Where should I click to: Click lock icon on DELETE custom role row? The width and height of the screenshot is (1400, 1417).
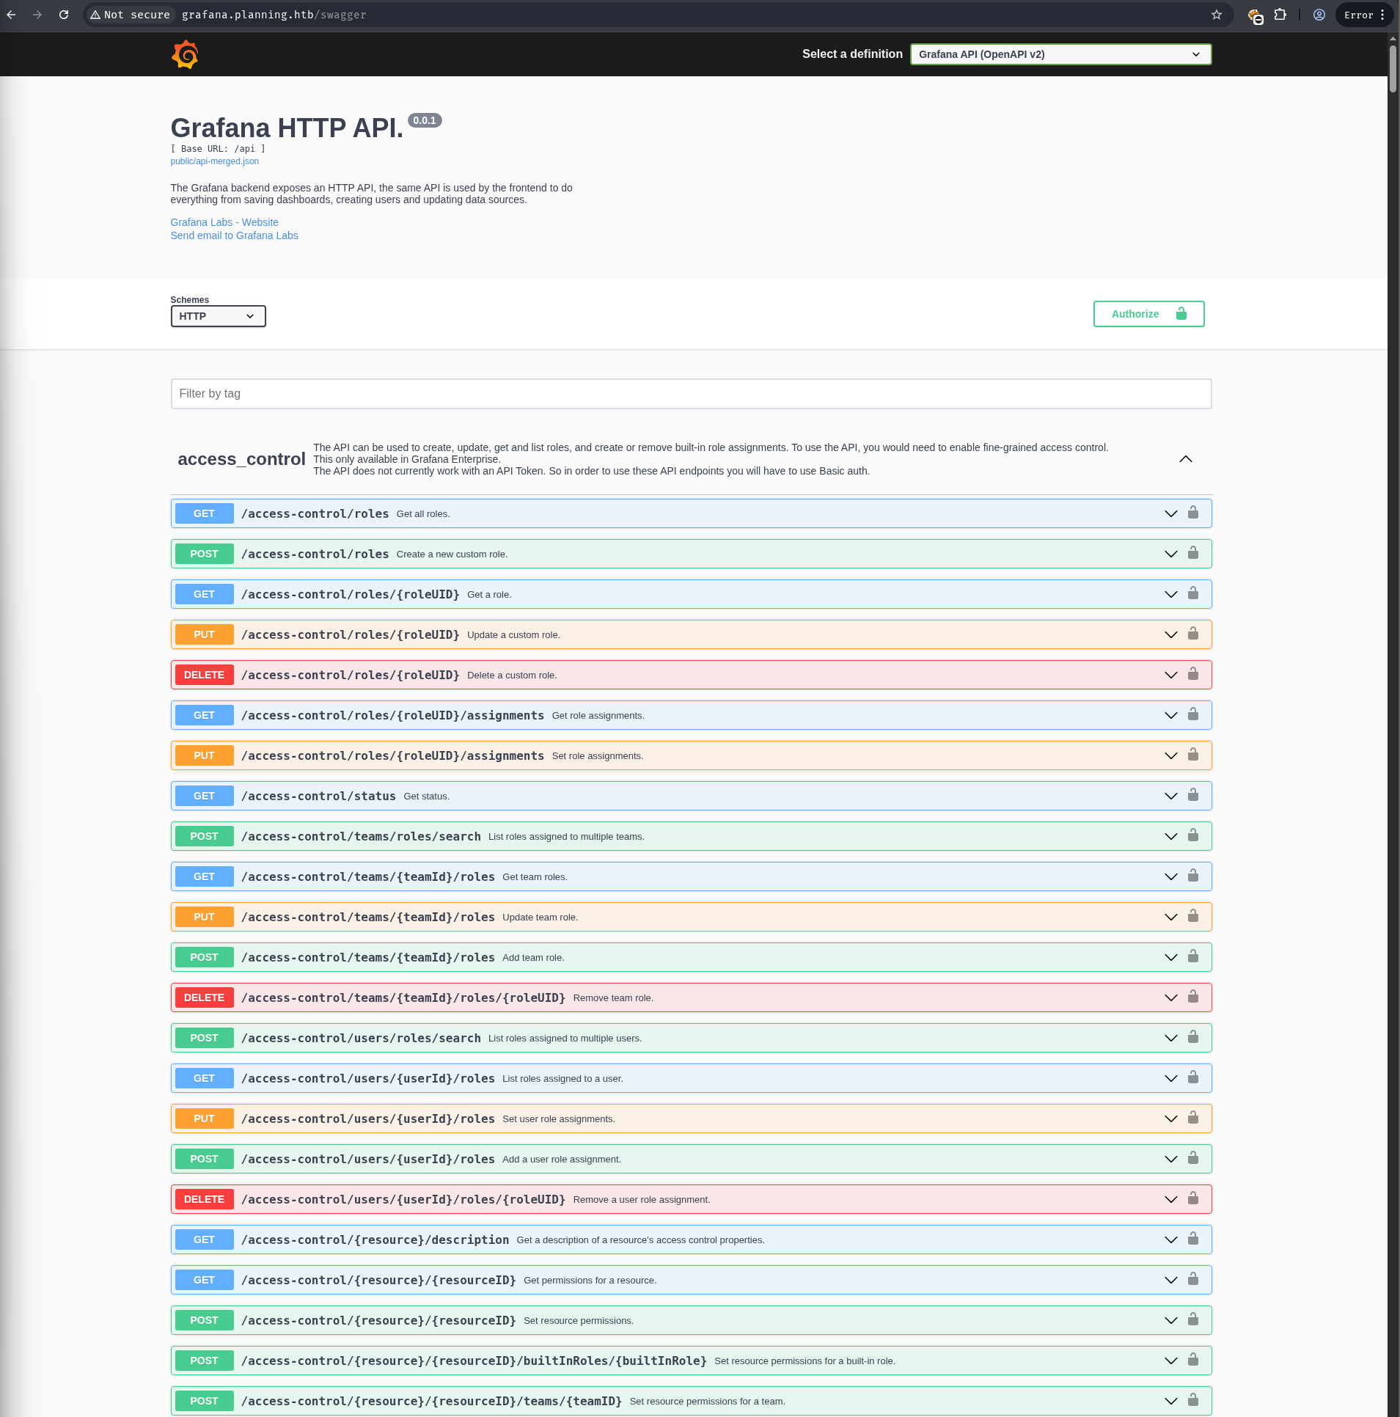tap(1193, 674)
